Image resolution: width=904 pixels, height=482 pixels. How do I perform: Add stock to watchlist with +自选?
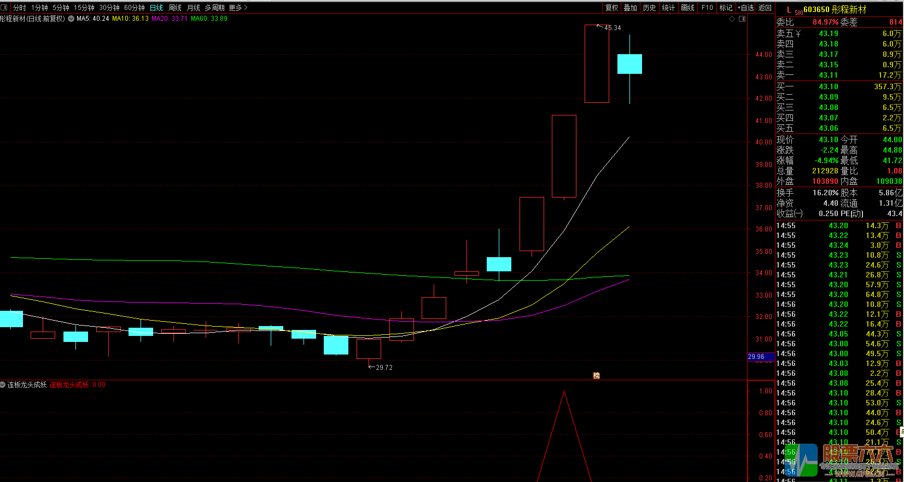point(745,8)
